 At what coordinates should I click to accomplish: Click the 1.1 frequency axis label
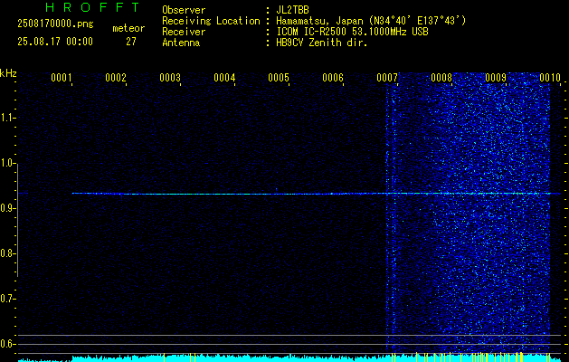click(x=7, y=118)
